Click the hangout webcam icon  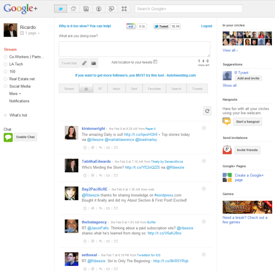click(x=226, y=121)
